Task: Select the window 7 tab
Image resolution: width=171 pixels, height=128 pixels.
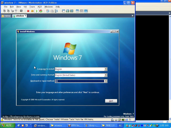Action: (x=20, y=16)
